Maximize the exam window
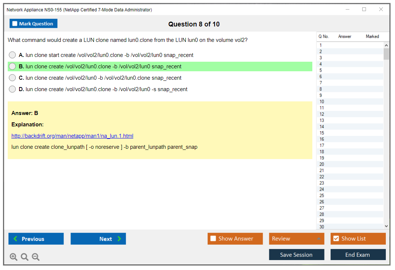This screenshot has height=270, width=395. click(364, 10)
